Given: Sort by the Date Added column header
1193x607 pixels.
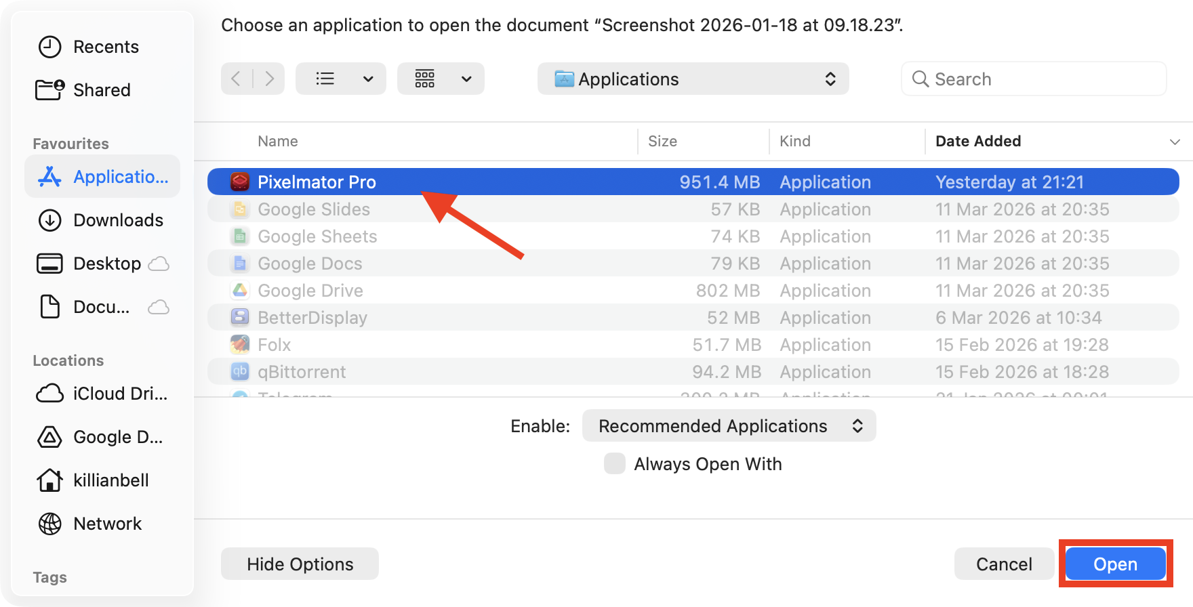Looking at the screenshot, I should click(x=978, y=141).
